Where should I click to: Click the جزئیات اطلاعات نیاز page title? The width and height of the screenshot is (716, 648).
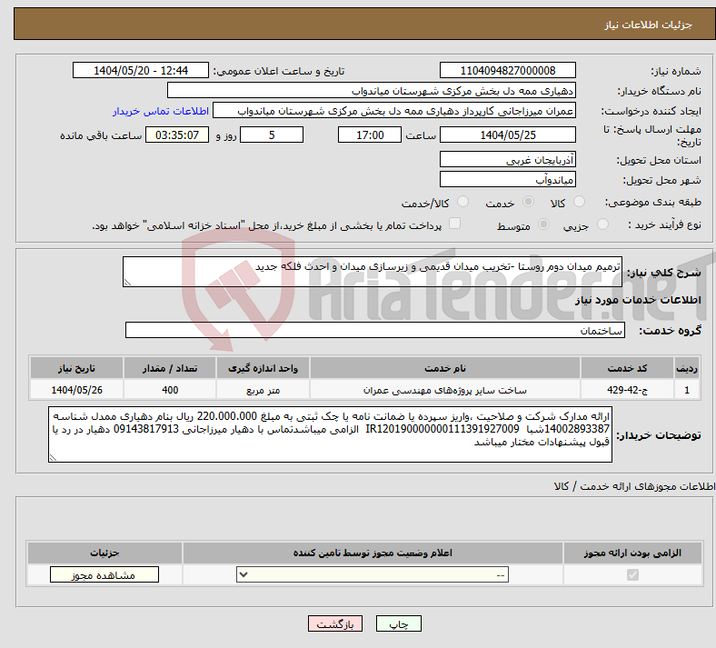coord(649,25)
